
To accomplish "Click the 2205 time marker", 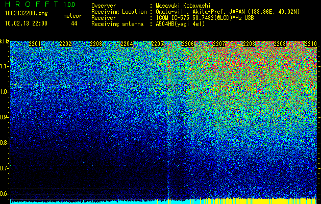I will (157, 44).
